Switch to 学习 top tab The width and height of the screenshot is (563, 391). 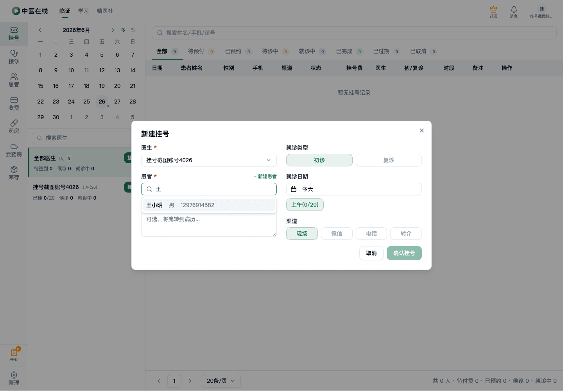pyautogui.click(x=83, y=11)
